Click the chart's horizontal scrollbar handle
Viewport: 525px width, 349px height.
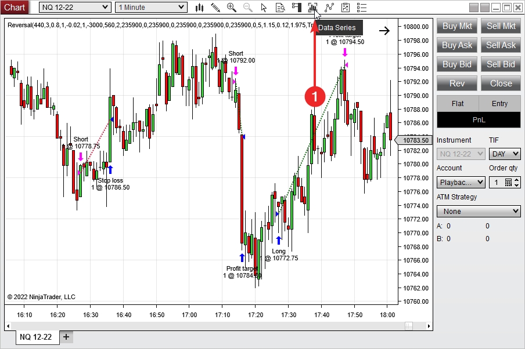pyautogui.click(x=409, y=325)
